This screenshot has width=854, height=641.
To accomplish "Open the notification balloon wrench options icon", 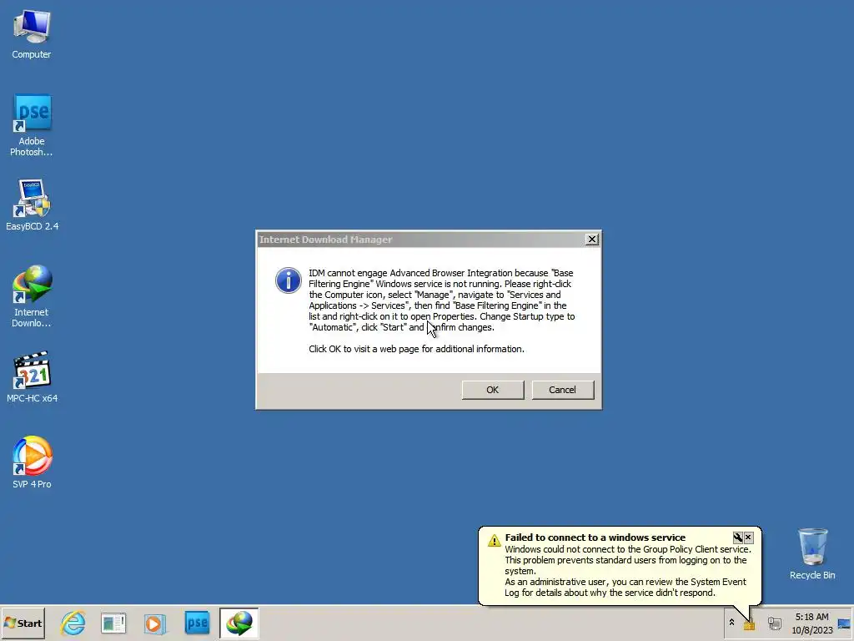I will (738, 538).
